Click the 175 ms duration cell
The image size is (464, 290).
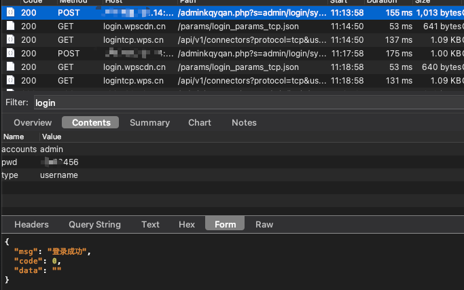click(399, 54)
